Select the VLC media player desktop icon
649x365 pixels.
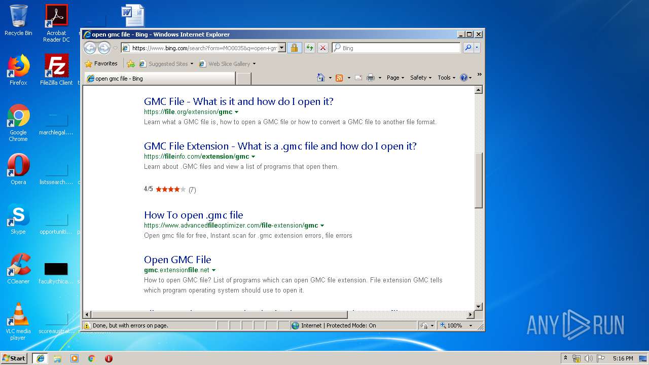pyautogui.click(x=18, y=321)
